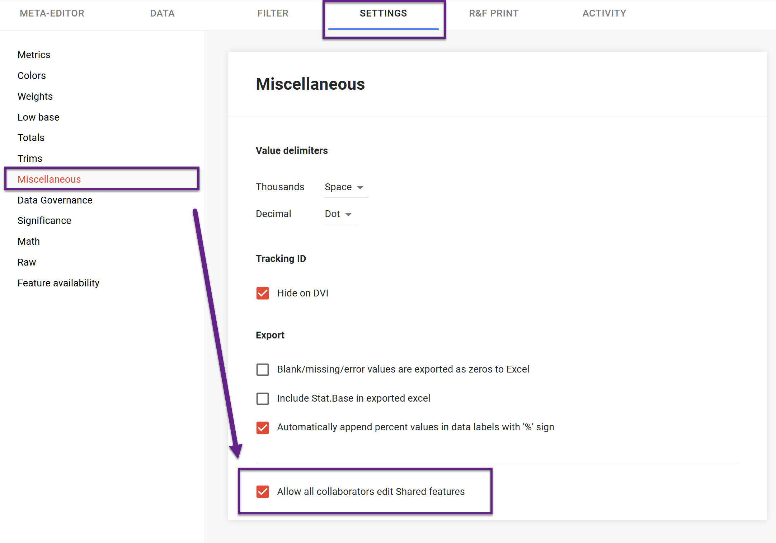Viewport: 776px width, 543px height.
Task: Open the DATA tab
Action: [x=162, y=13]
